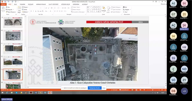Select slide 12 thumbnail in panel

pos(13,61)
